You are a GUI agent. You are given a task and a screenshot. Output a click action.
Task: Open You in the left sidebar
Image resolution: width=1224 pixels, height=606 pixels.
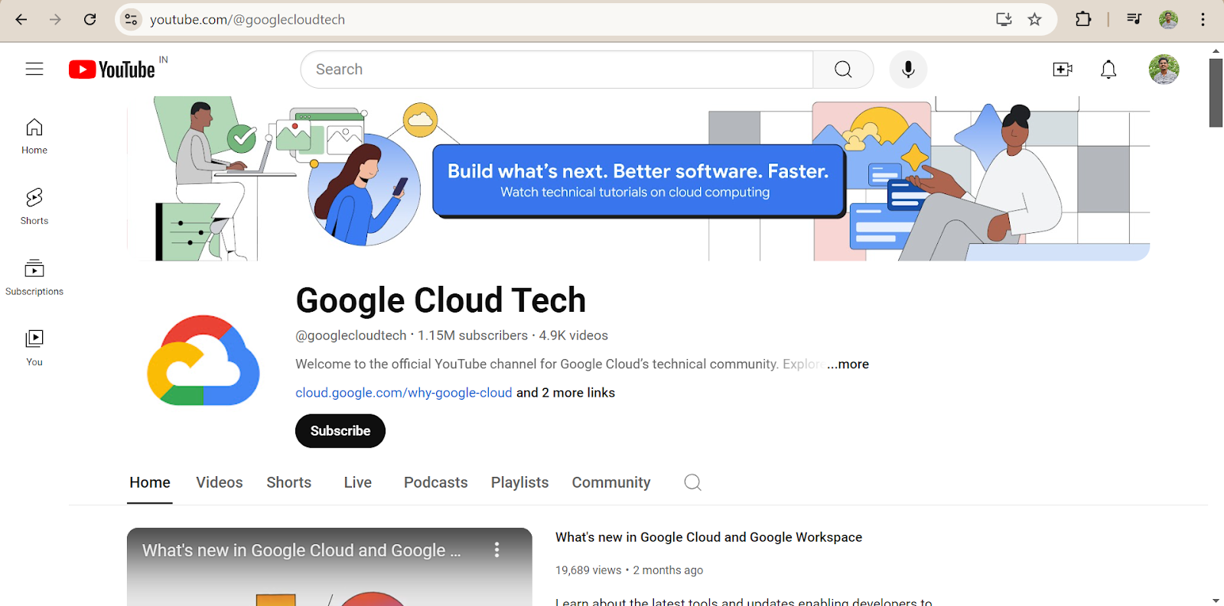click(34, 348)
